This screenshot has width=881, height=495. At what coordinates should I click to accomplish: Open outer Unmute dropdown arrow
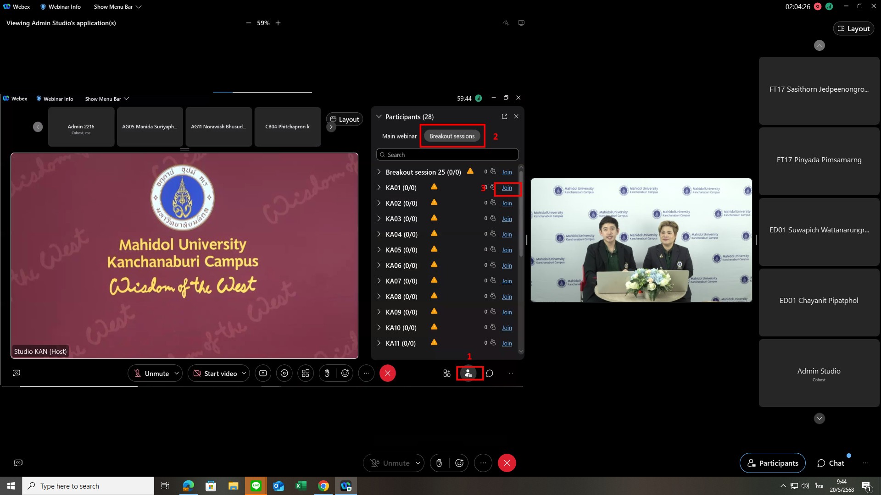[418, 463]
